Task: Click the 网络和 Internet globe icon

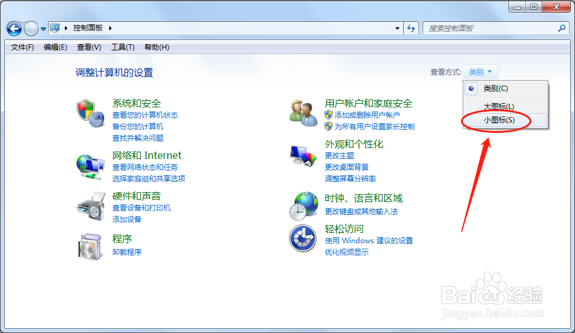Action: point(90,167)
